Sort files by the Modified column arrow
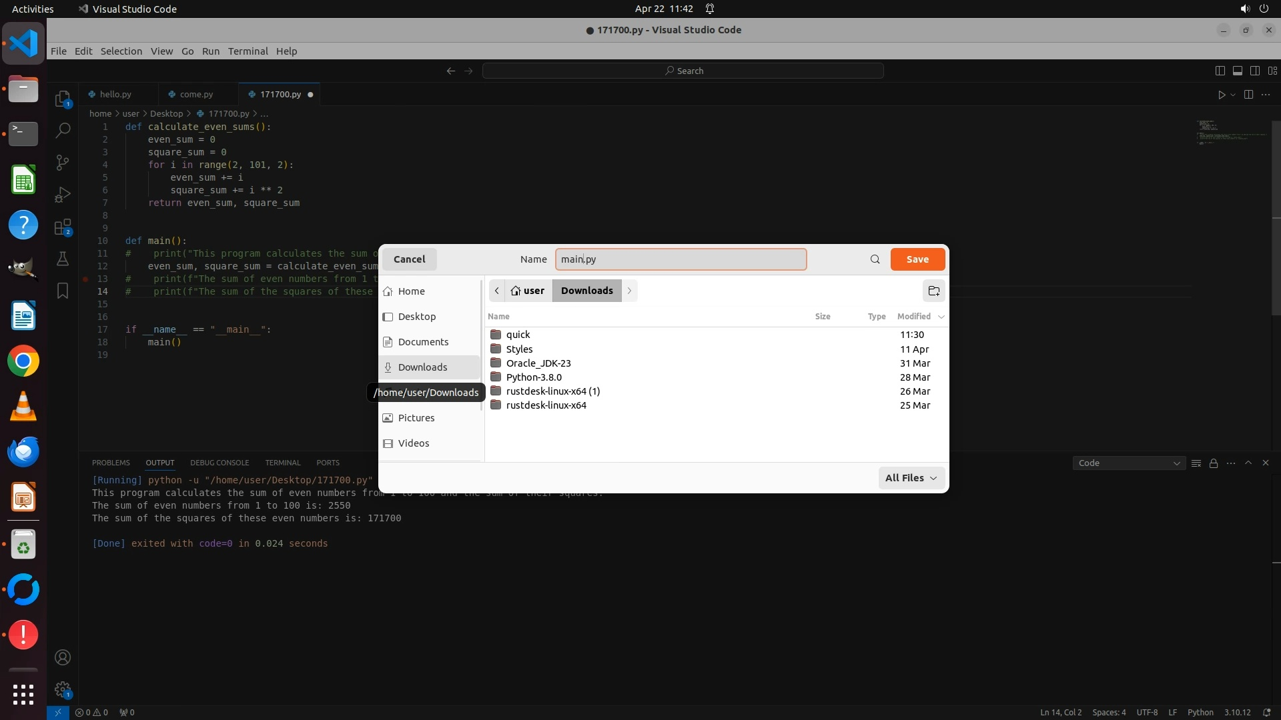1281x720 pixels. coord(941,317)
